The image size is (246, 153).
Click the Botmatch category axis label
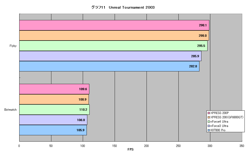[x=10, y=110]
